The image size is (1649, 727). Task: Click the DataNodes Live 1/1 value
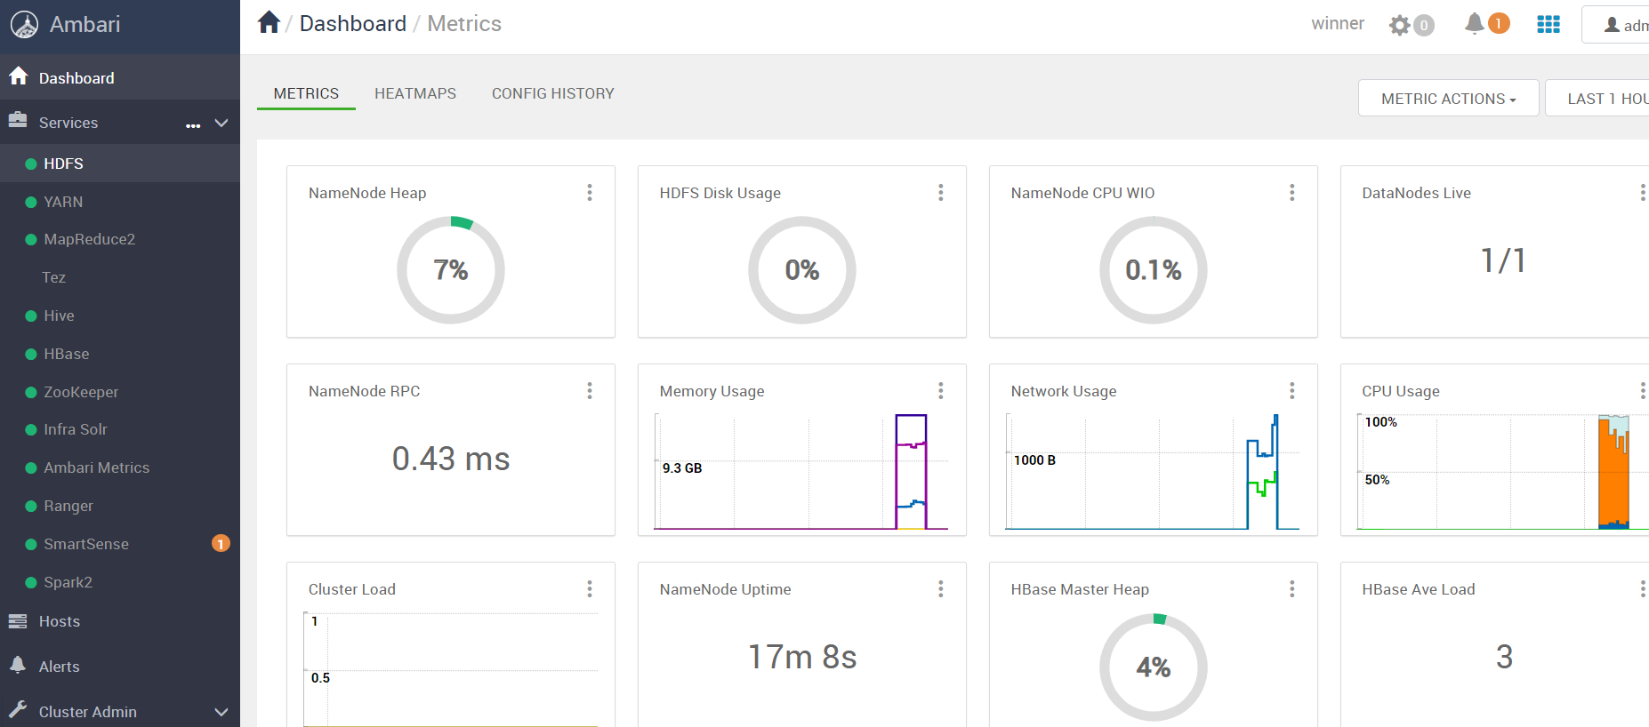coord(1503,260)
